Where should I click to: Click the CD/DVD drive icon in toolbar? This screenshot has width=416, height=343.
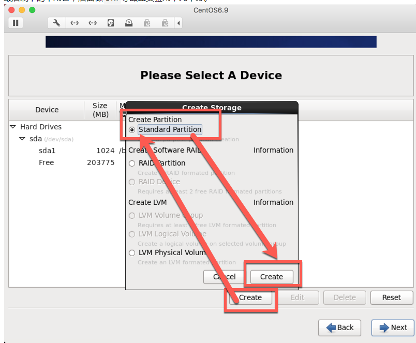click(129, 23)
